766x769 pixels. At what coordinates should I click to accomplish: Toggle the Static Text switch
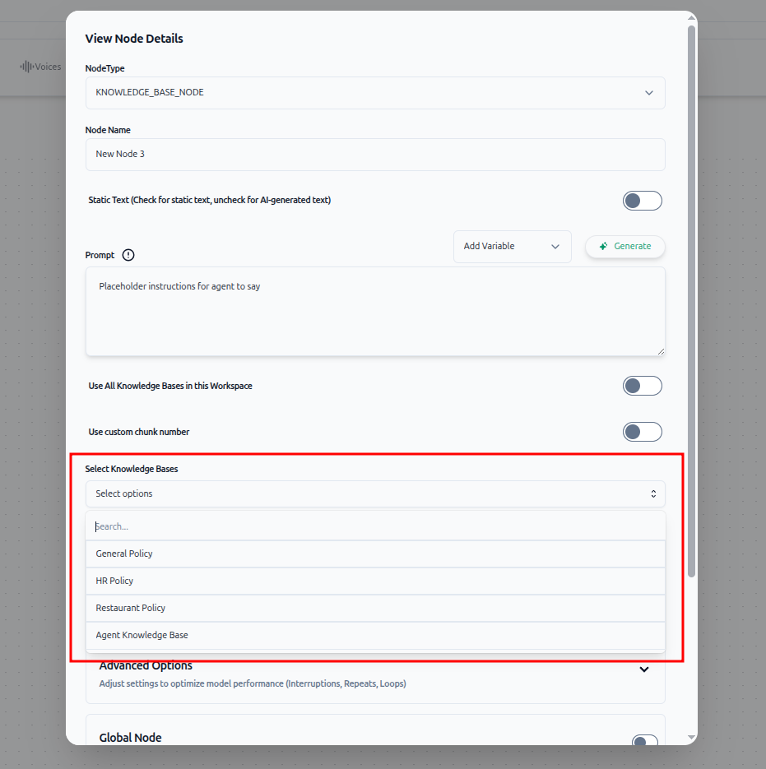(642, 201)
